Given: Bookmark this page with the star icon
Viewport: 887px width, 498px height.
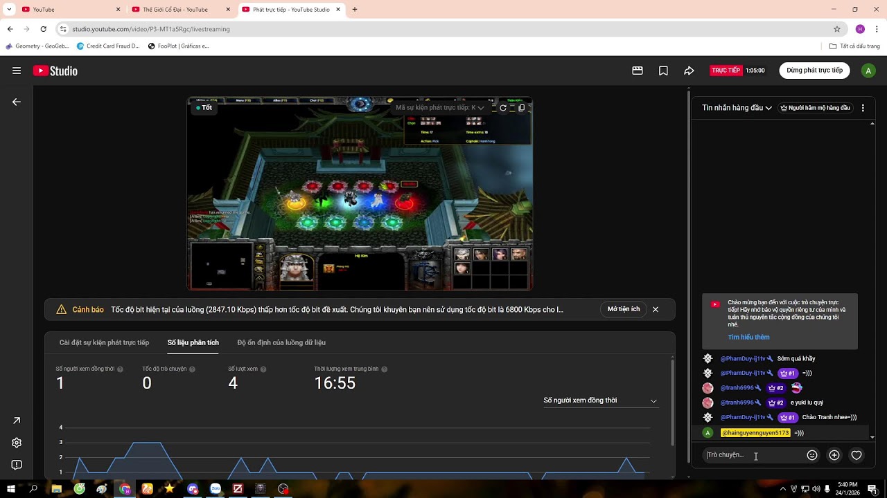Looking at the screenshot, I should (837, 29).
